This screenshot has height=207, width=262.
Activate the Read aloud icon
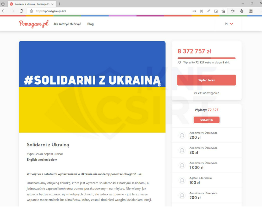[209, 11]
